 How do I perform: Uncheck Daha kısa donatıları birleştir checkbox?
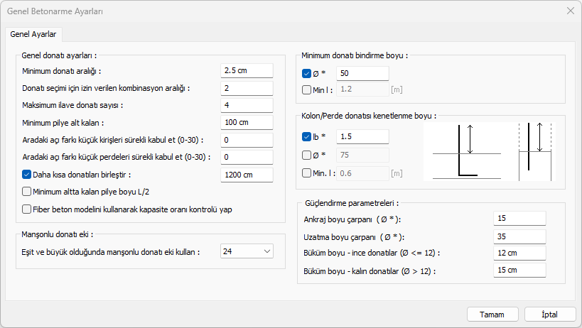click(x=27, y=175)
